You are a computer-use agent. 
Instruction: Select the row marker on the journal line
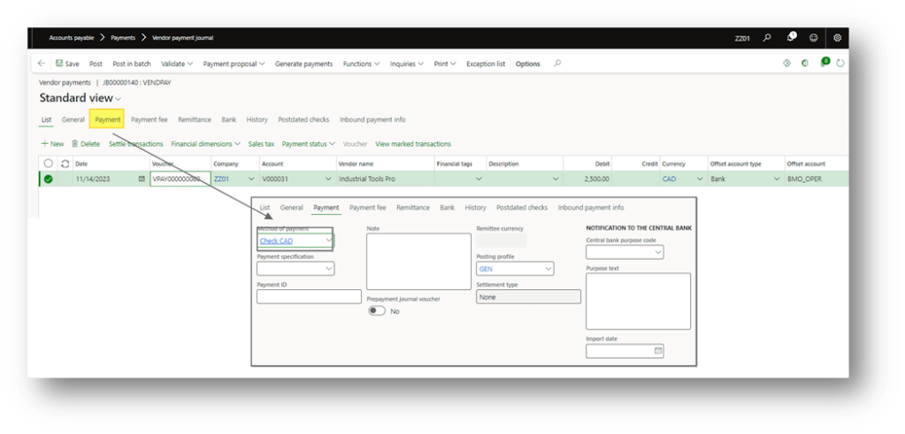pos(48,179)
